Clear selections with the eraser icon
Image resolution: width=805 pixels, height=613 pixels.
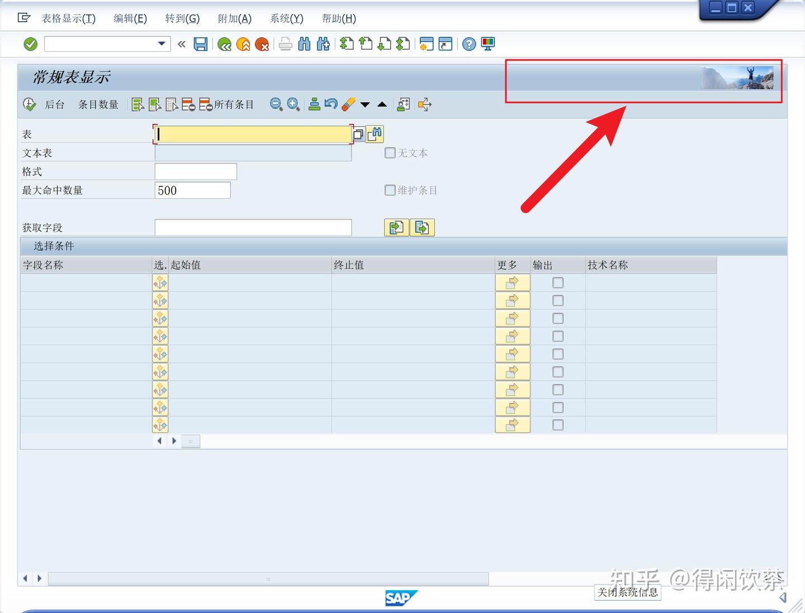348,104
